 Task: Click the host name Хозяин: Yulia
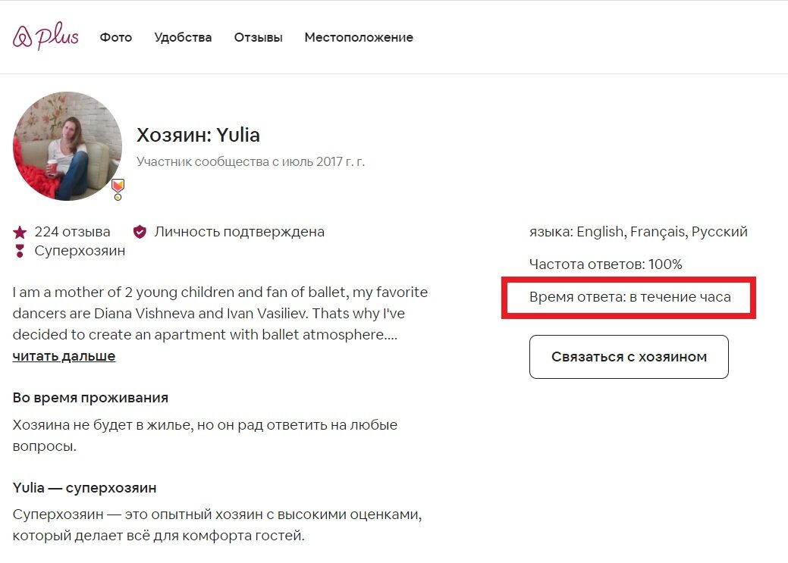point(199,135)
